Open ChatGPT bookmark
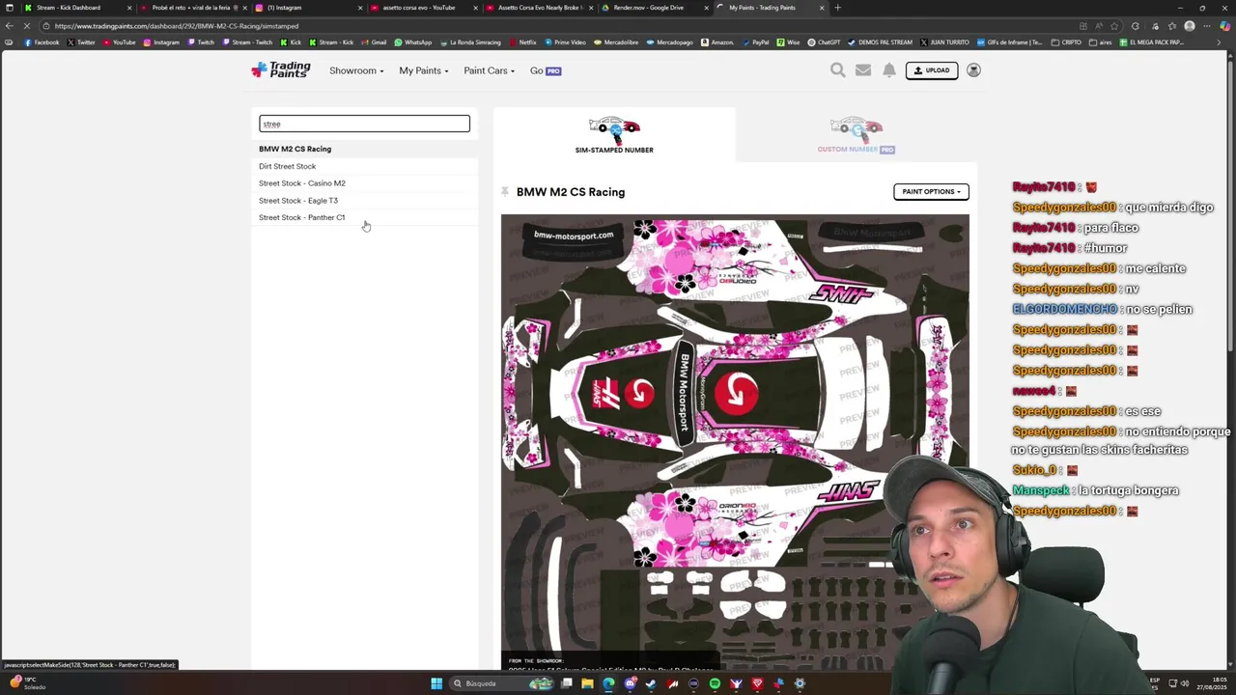 [825, 42]
